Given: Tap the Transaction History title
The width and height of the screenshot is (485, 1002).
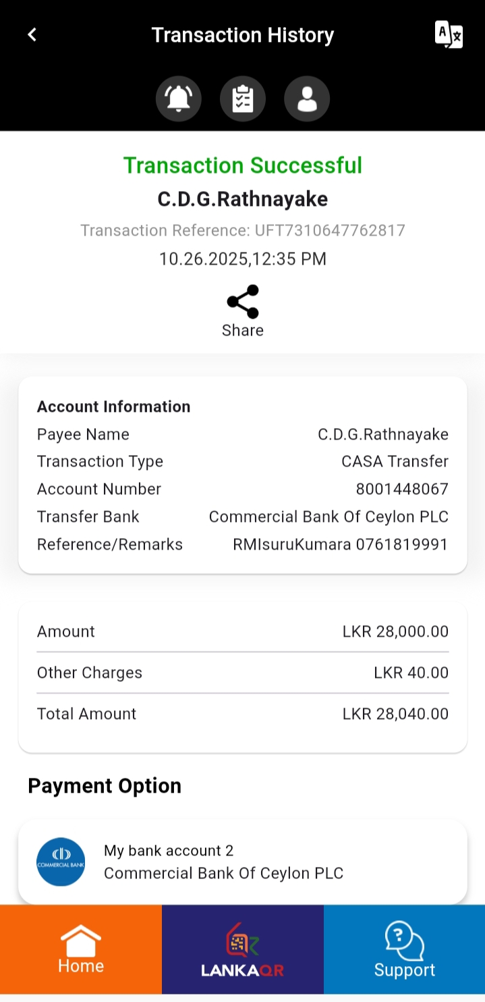Looking at the screenshot, I should click(243, 35).
